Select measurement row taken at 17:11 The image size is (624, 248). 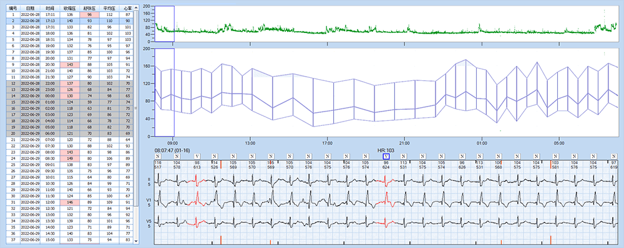(x=70, y=14)
